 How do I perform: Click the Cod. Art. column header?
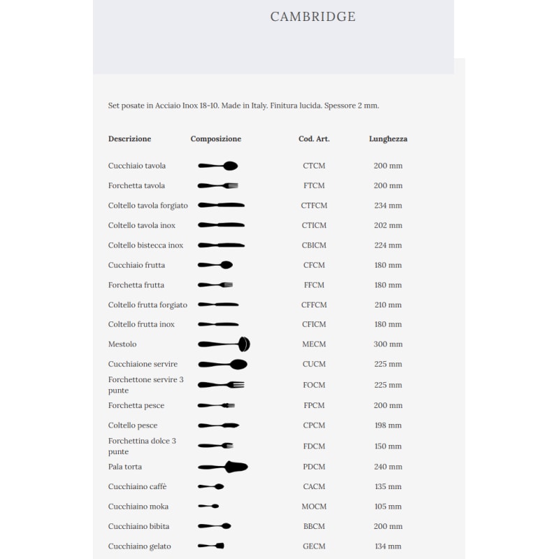(x=314, y=139)
